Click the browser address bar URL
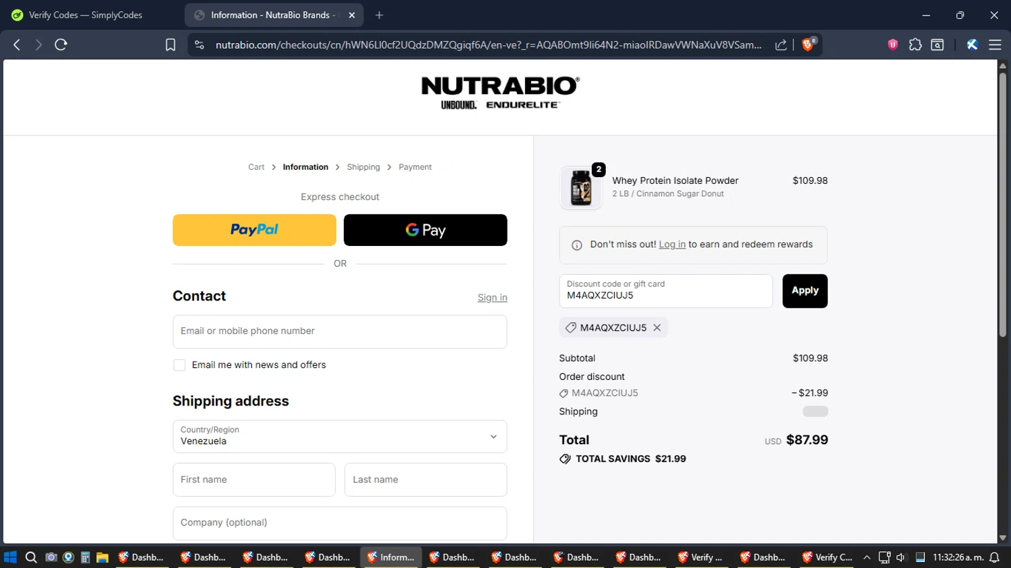This screenshot has height=568, width=1011. pos(488,44)
